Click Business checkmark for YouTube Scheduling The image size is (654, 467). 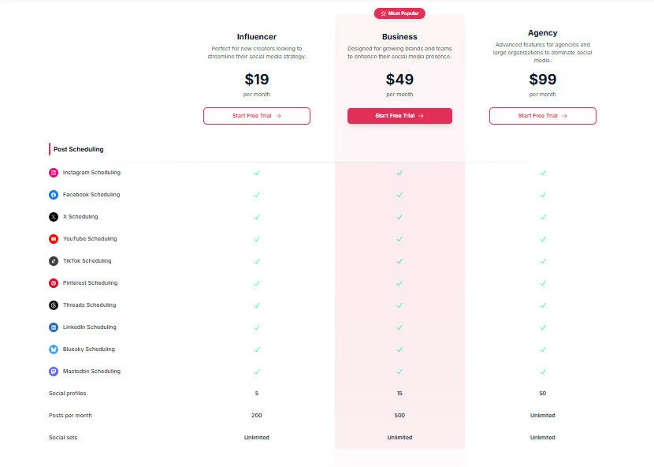[399, 238]
